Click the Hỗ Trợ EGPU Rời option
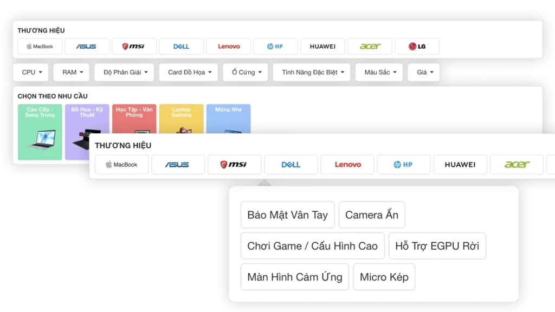Viewport: 555px width, 312px height. 437,246
